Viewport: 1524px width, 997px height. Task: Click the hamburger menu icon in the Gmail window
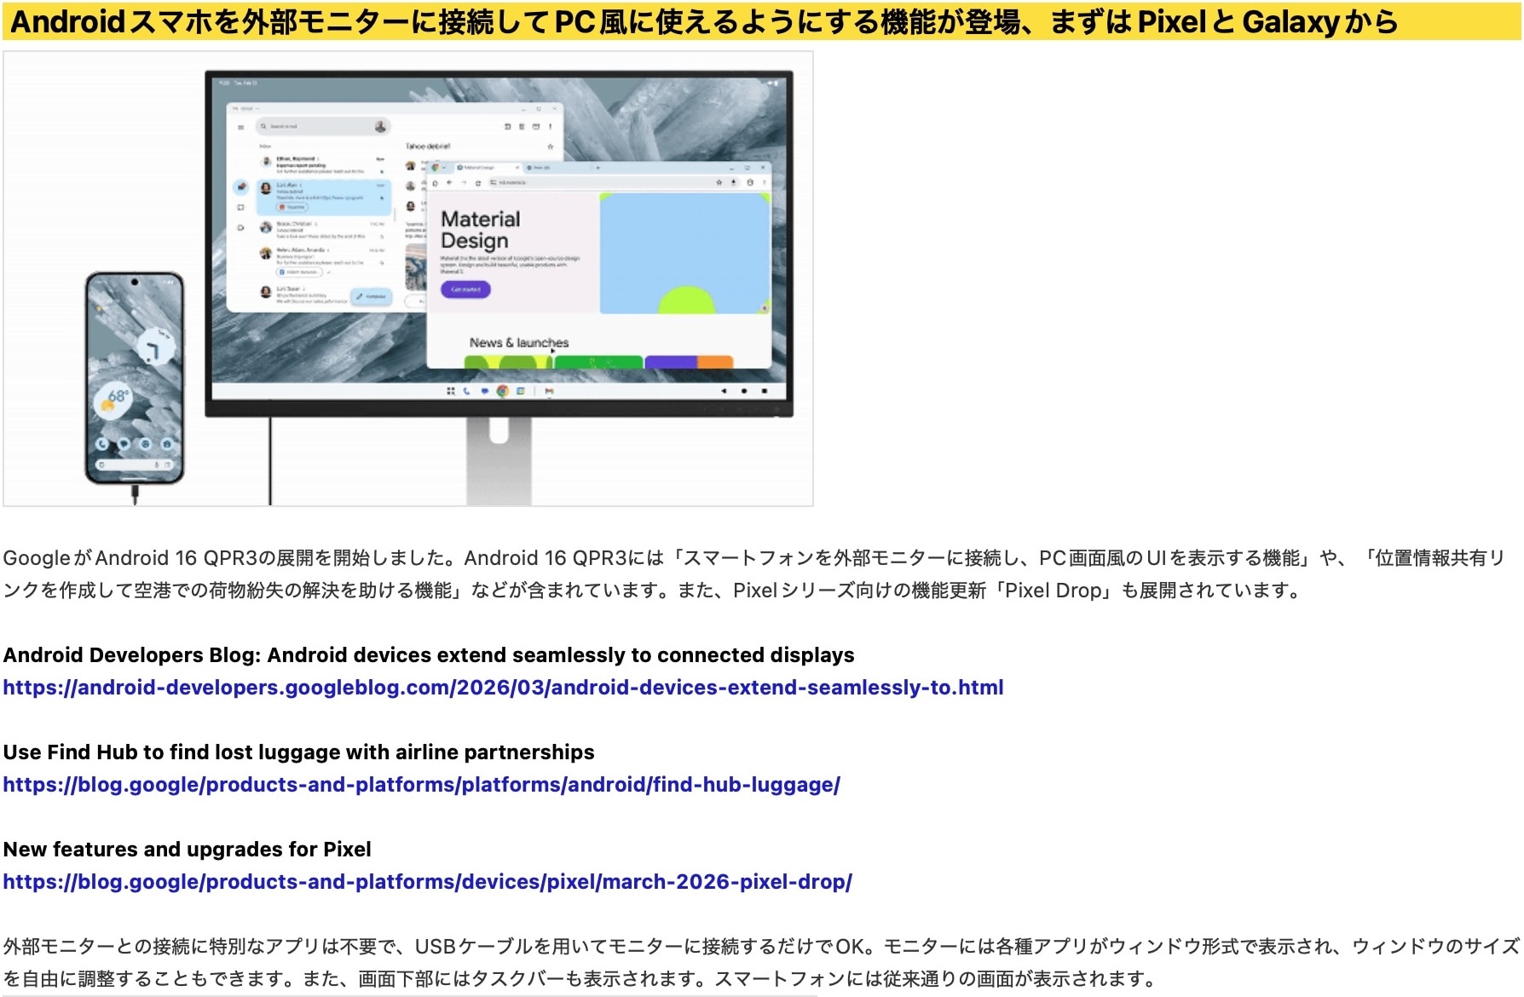(241, 127)
